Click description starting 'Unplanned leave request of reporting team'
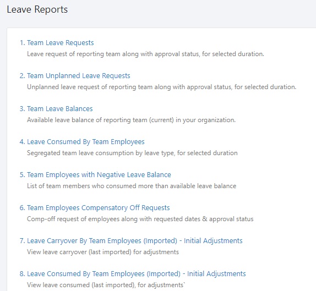This screenshot has height=291, width=316. coord(162,87)
